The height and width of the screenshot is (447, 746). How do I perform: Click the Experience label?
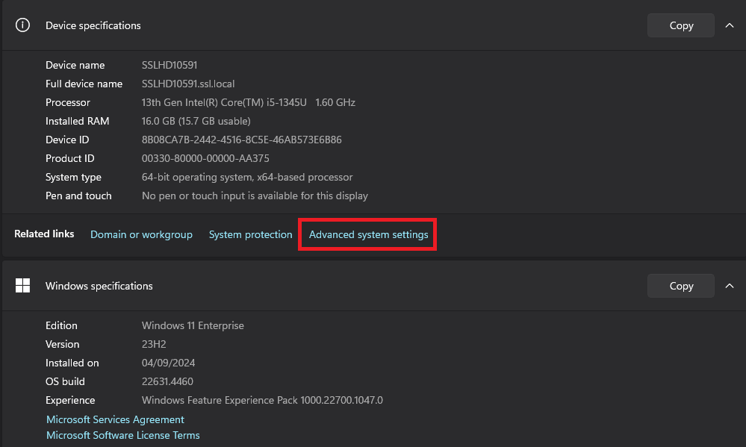pos(70,401)
